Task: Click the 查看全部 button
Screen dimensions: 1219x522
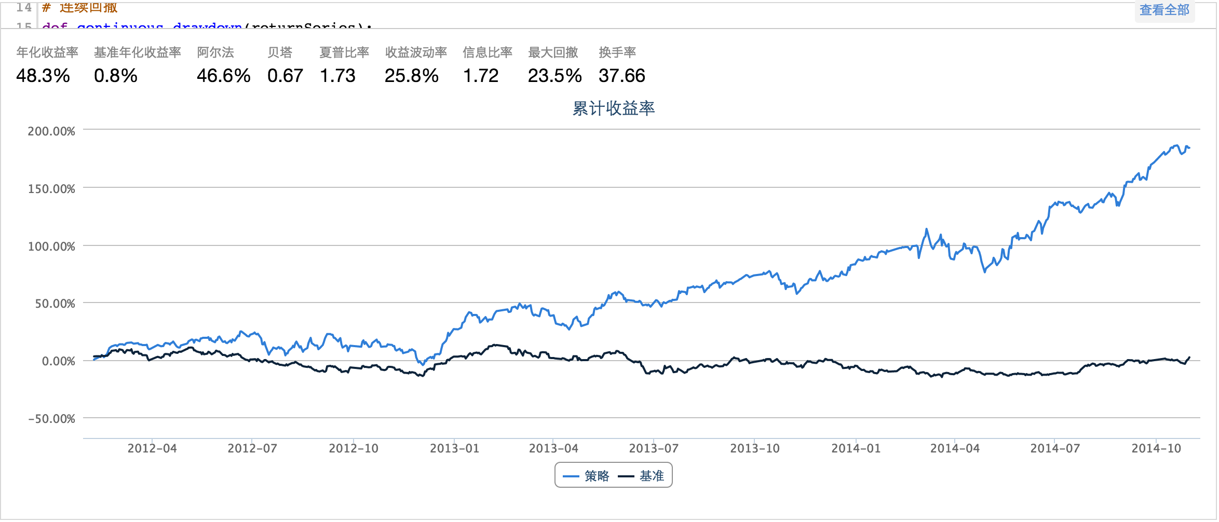Action: pos(1164,10)
